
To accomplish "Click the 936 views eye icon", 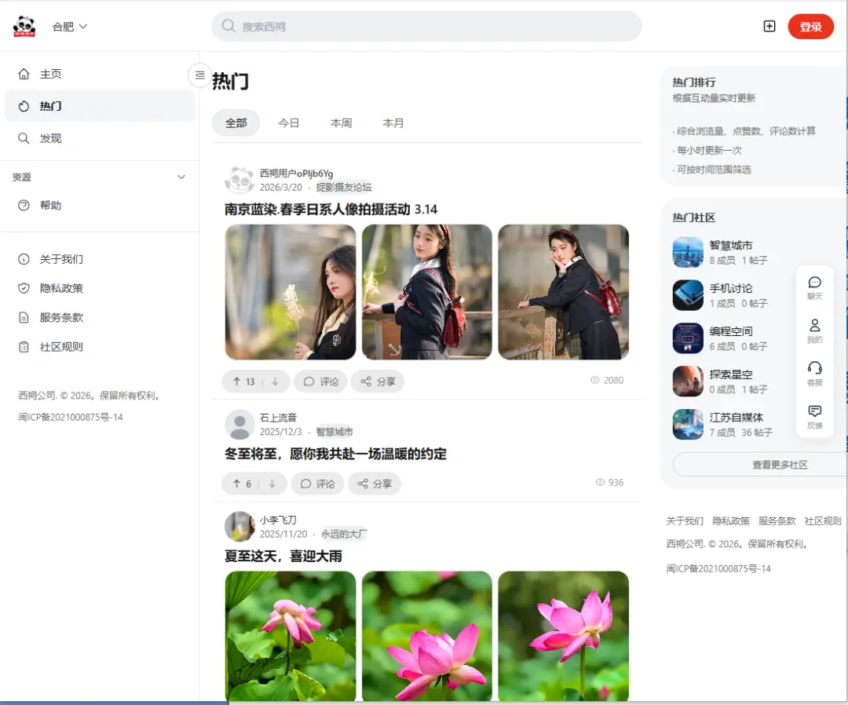I will coord(600,482).
